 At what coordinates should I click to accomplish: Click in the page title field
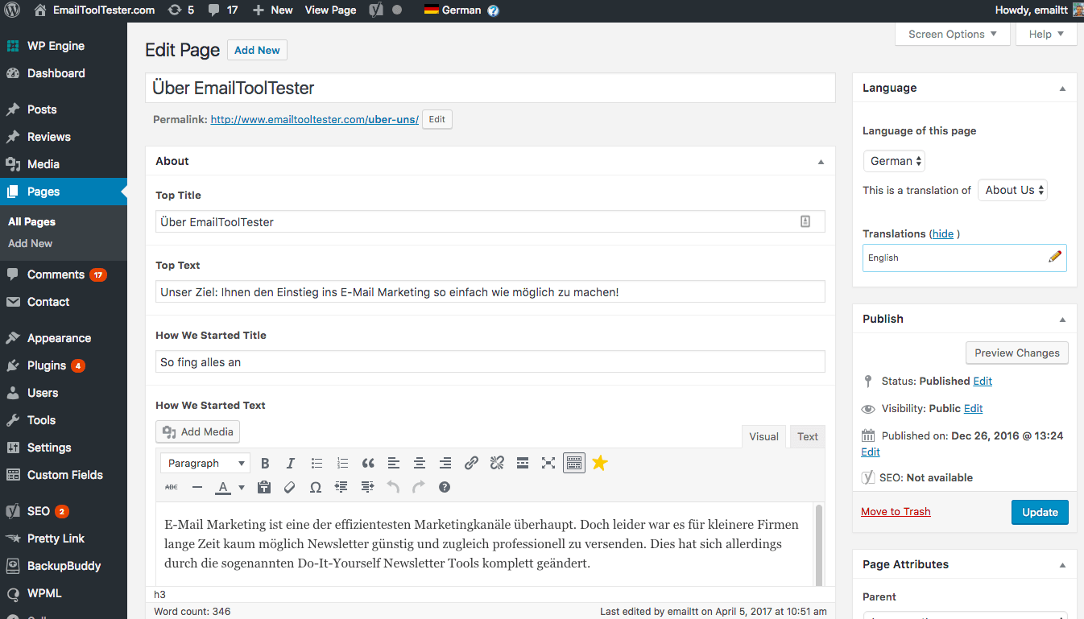(x=490, y=88)
